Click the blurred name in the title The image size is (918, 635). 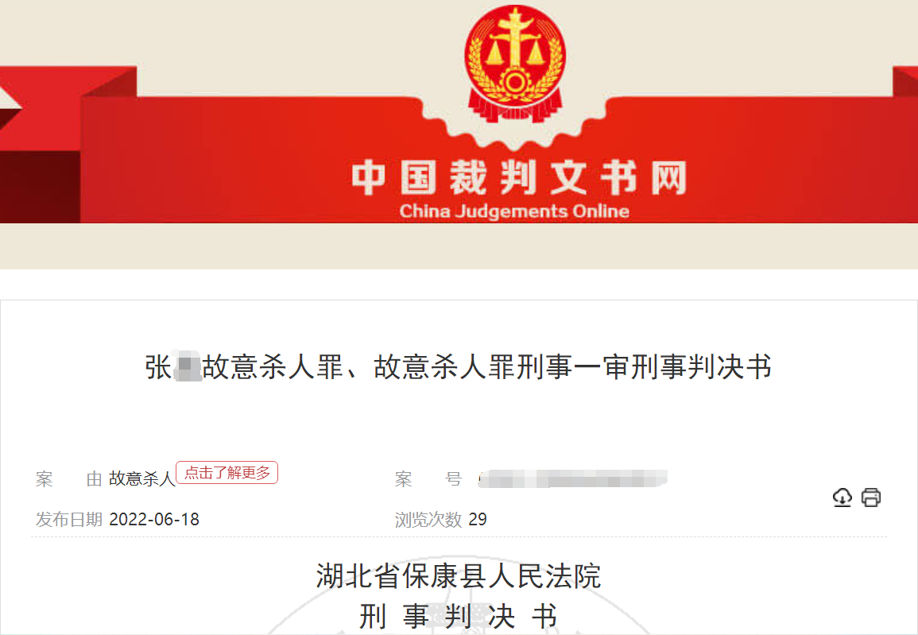coord(188,367)
